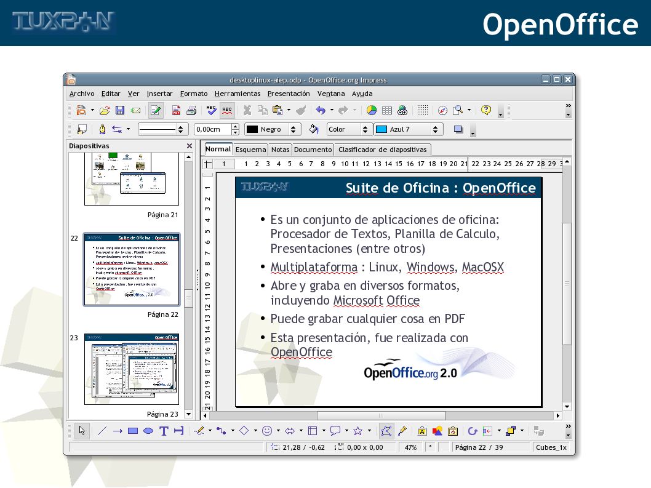Select the Ellipse drawing tool
This screenshot has width=651, height=488.
pos(148,431)
